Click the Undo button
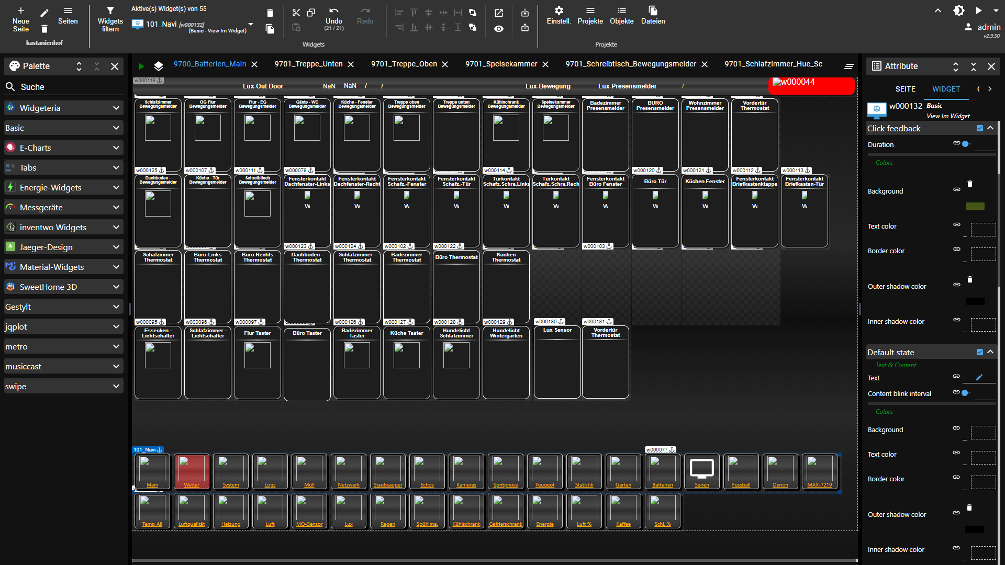This screenshot has width=1005, height=565. 334,18
